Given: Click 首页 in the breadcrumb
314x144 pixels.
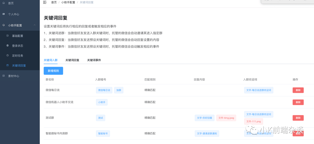Looking at the screenshot, I should (x=54, y=2).
